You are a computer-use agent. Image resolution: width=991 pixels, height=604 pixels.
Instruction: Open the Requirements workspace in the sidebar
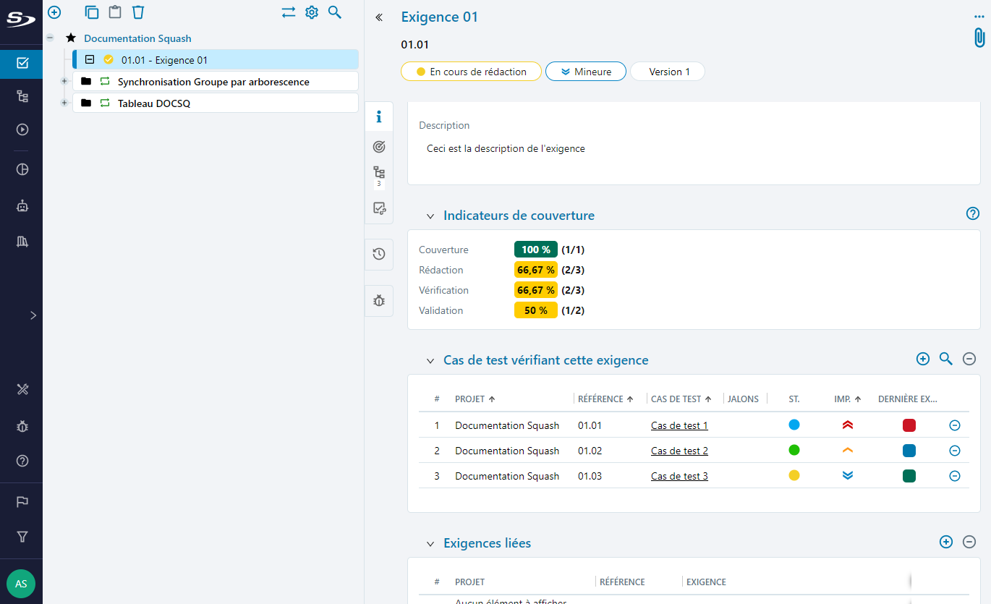(x=22, y=63)
